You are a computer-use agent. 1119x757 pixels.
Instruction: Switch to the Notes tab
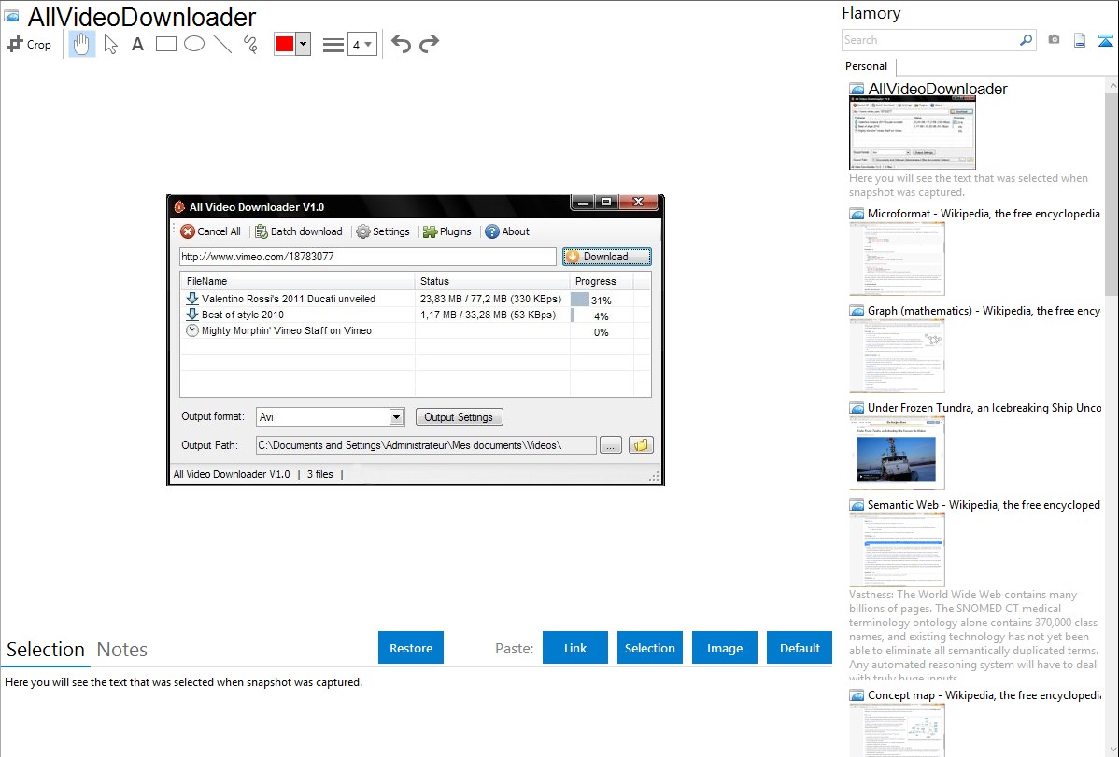pyautogui.click(x=122, y=650)
